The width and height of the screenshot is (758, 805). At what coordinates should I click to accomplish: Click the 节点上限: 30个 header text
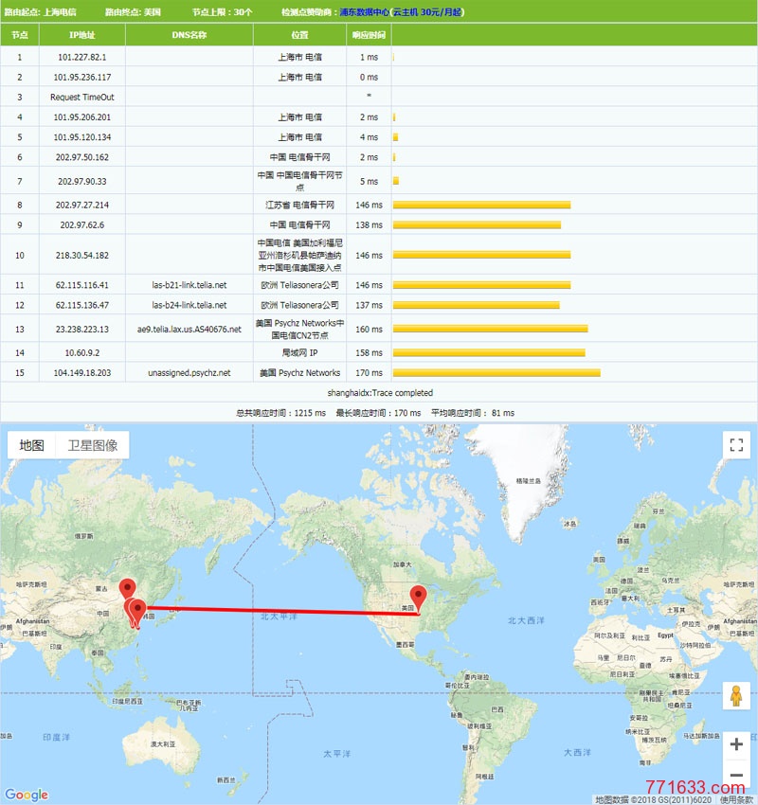coord(222,11)
